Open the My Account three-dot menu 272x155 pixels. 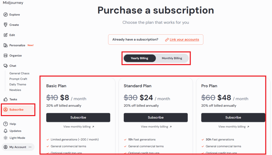click(x=30, y=147)
